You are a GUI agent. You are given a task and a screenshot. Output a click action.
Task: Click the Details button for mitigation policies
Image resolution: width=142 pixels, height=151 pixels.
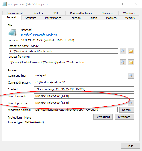127,110
